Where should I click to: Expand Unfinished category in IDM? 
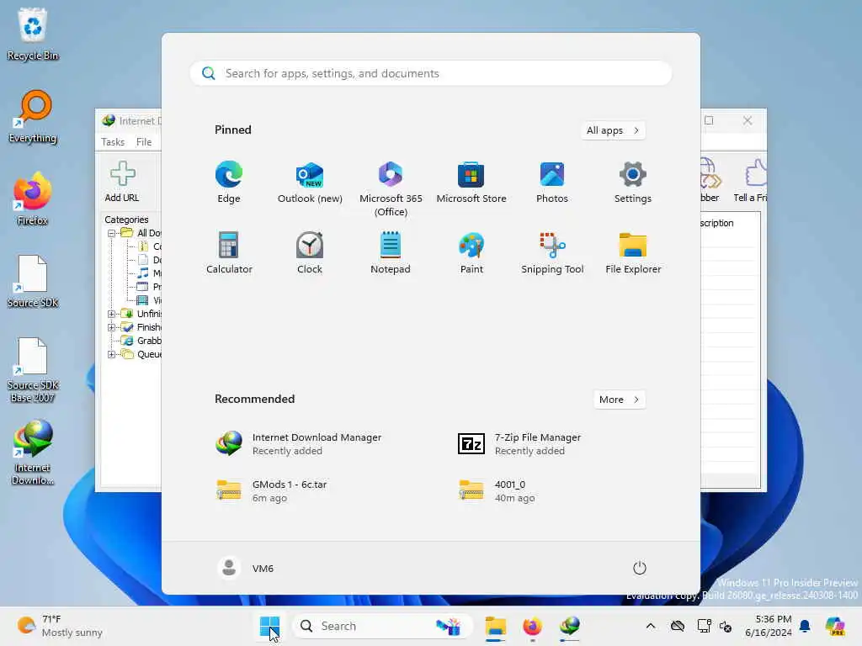(112, 314)
